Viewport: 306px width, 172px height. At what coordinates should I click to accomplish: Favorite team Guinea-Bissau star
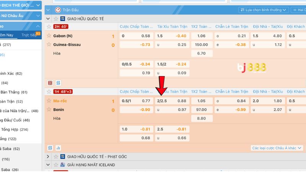[x=49, y=44]
